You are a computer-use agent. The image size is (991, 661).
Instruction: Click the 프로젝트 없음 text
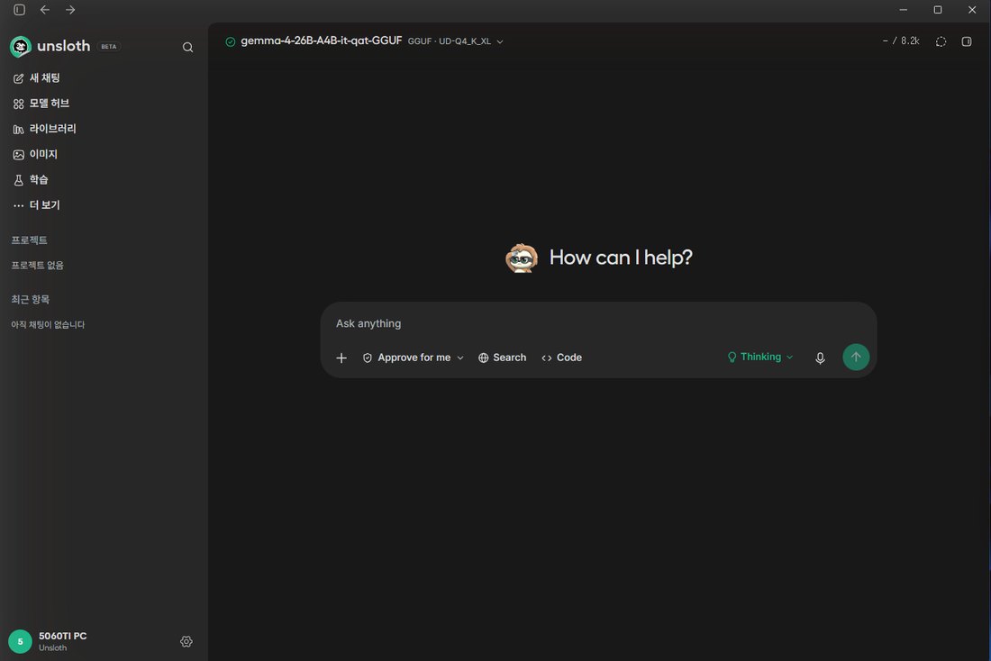click(x=37, y=266)
